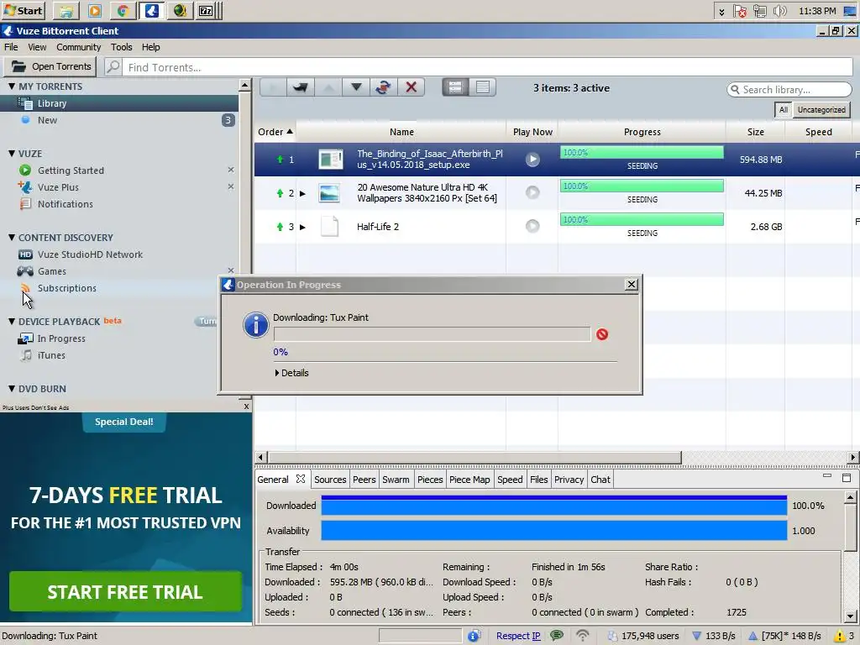The height and width of the screenshot is (645, 860).
Task: Open the iTunes device entry
Action: (51, 355)
